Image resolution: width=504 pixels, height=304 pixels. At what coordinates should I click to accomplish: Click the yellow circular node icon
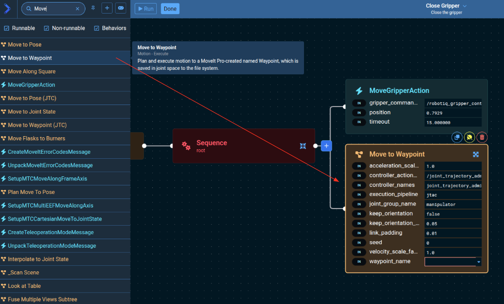coord(469,137)
